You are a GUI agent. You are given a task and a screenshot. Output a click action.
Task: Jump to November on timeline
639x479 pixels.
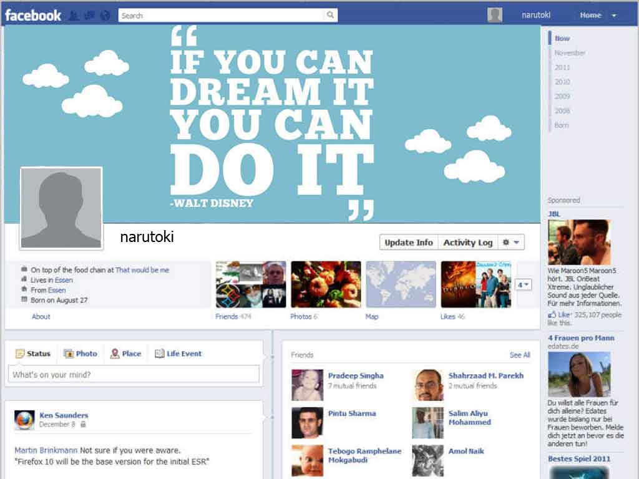click(x=570, y=53)
